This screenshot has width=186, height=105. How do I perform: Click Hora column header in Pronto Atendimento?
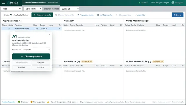tap(158, 25)
